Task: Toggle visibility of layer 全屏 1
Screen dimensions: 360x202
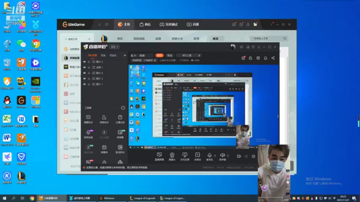Action: pos(85,67)
